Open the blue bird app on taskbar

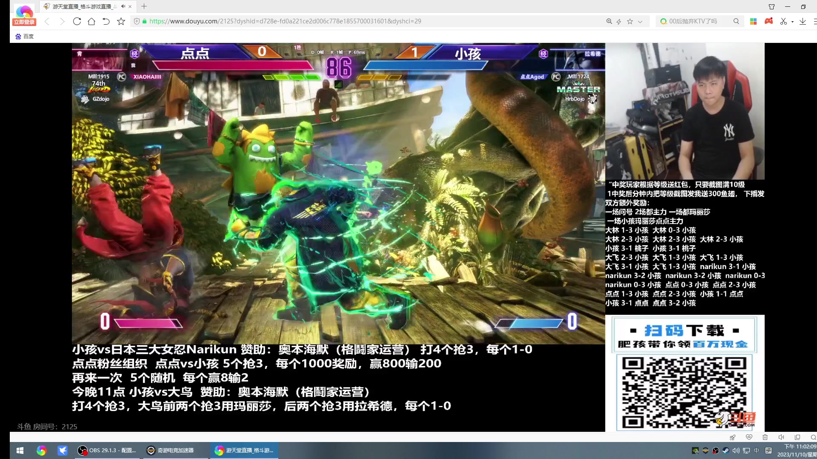[63, 450]
